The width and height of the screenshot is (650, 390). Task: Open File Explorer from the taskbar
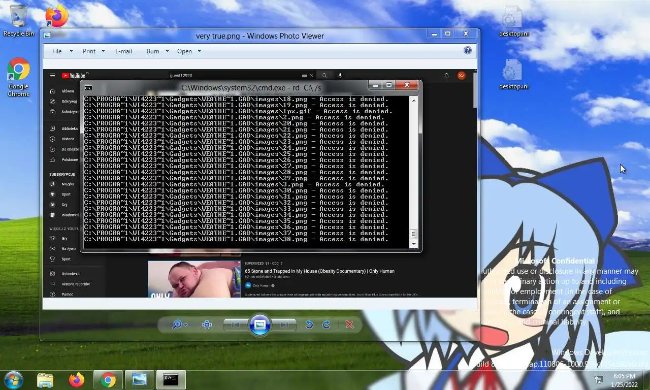pos(45,380)
